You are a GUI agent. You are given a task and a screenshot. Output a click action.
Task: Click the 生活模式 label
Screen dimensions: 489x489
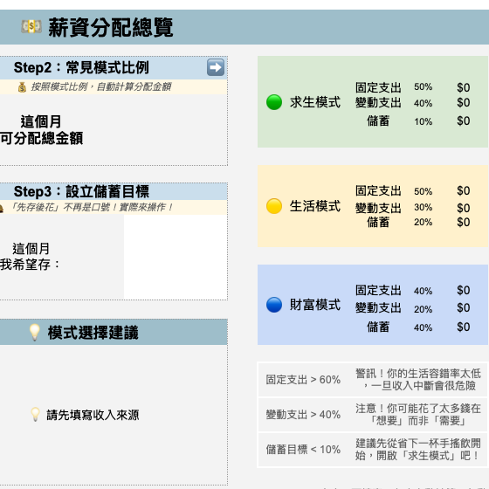tap(315, 206)
